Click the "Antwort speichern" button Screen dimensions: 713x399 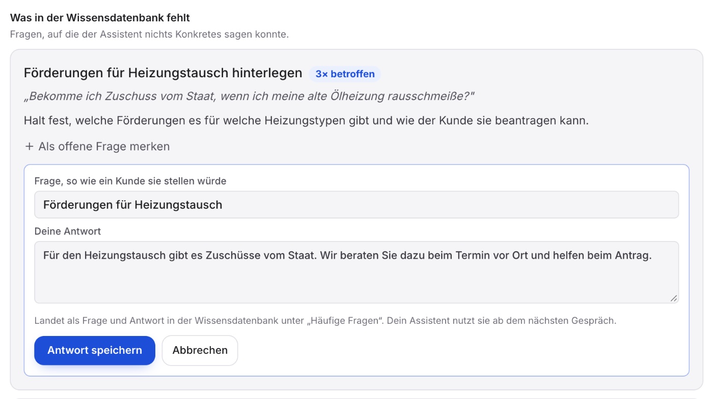click(95, 350)
